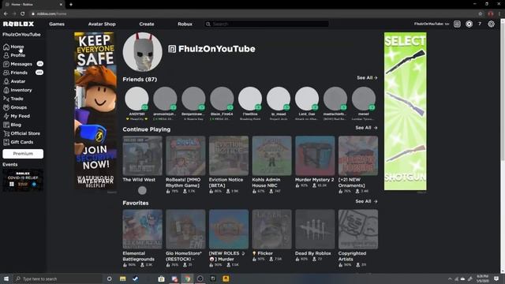Open the Games menu item
This screenshot has width=505, height=284.
(57, 24)
